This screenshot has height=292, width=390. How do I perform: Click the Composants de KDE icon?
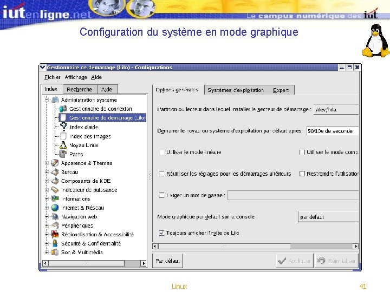55,181
